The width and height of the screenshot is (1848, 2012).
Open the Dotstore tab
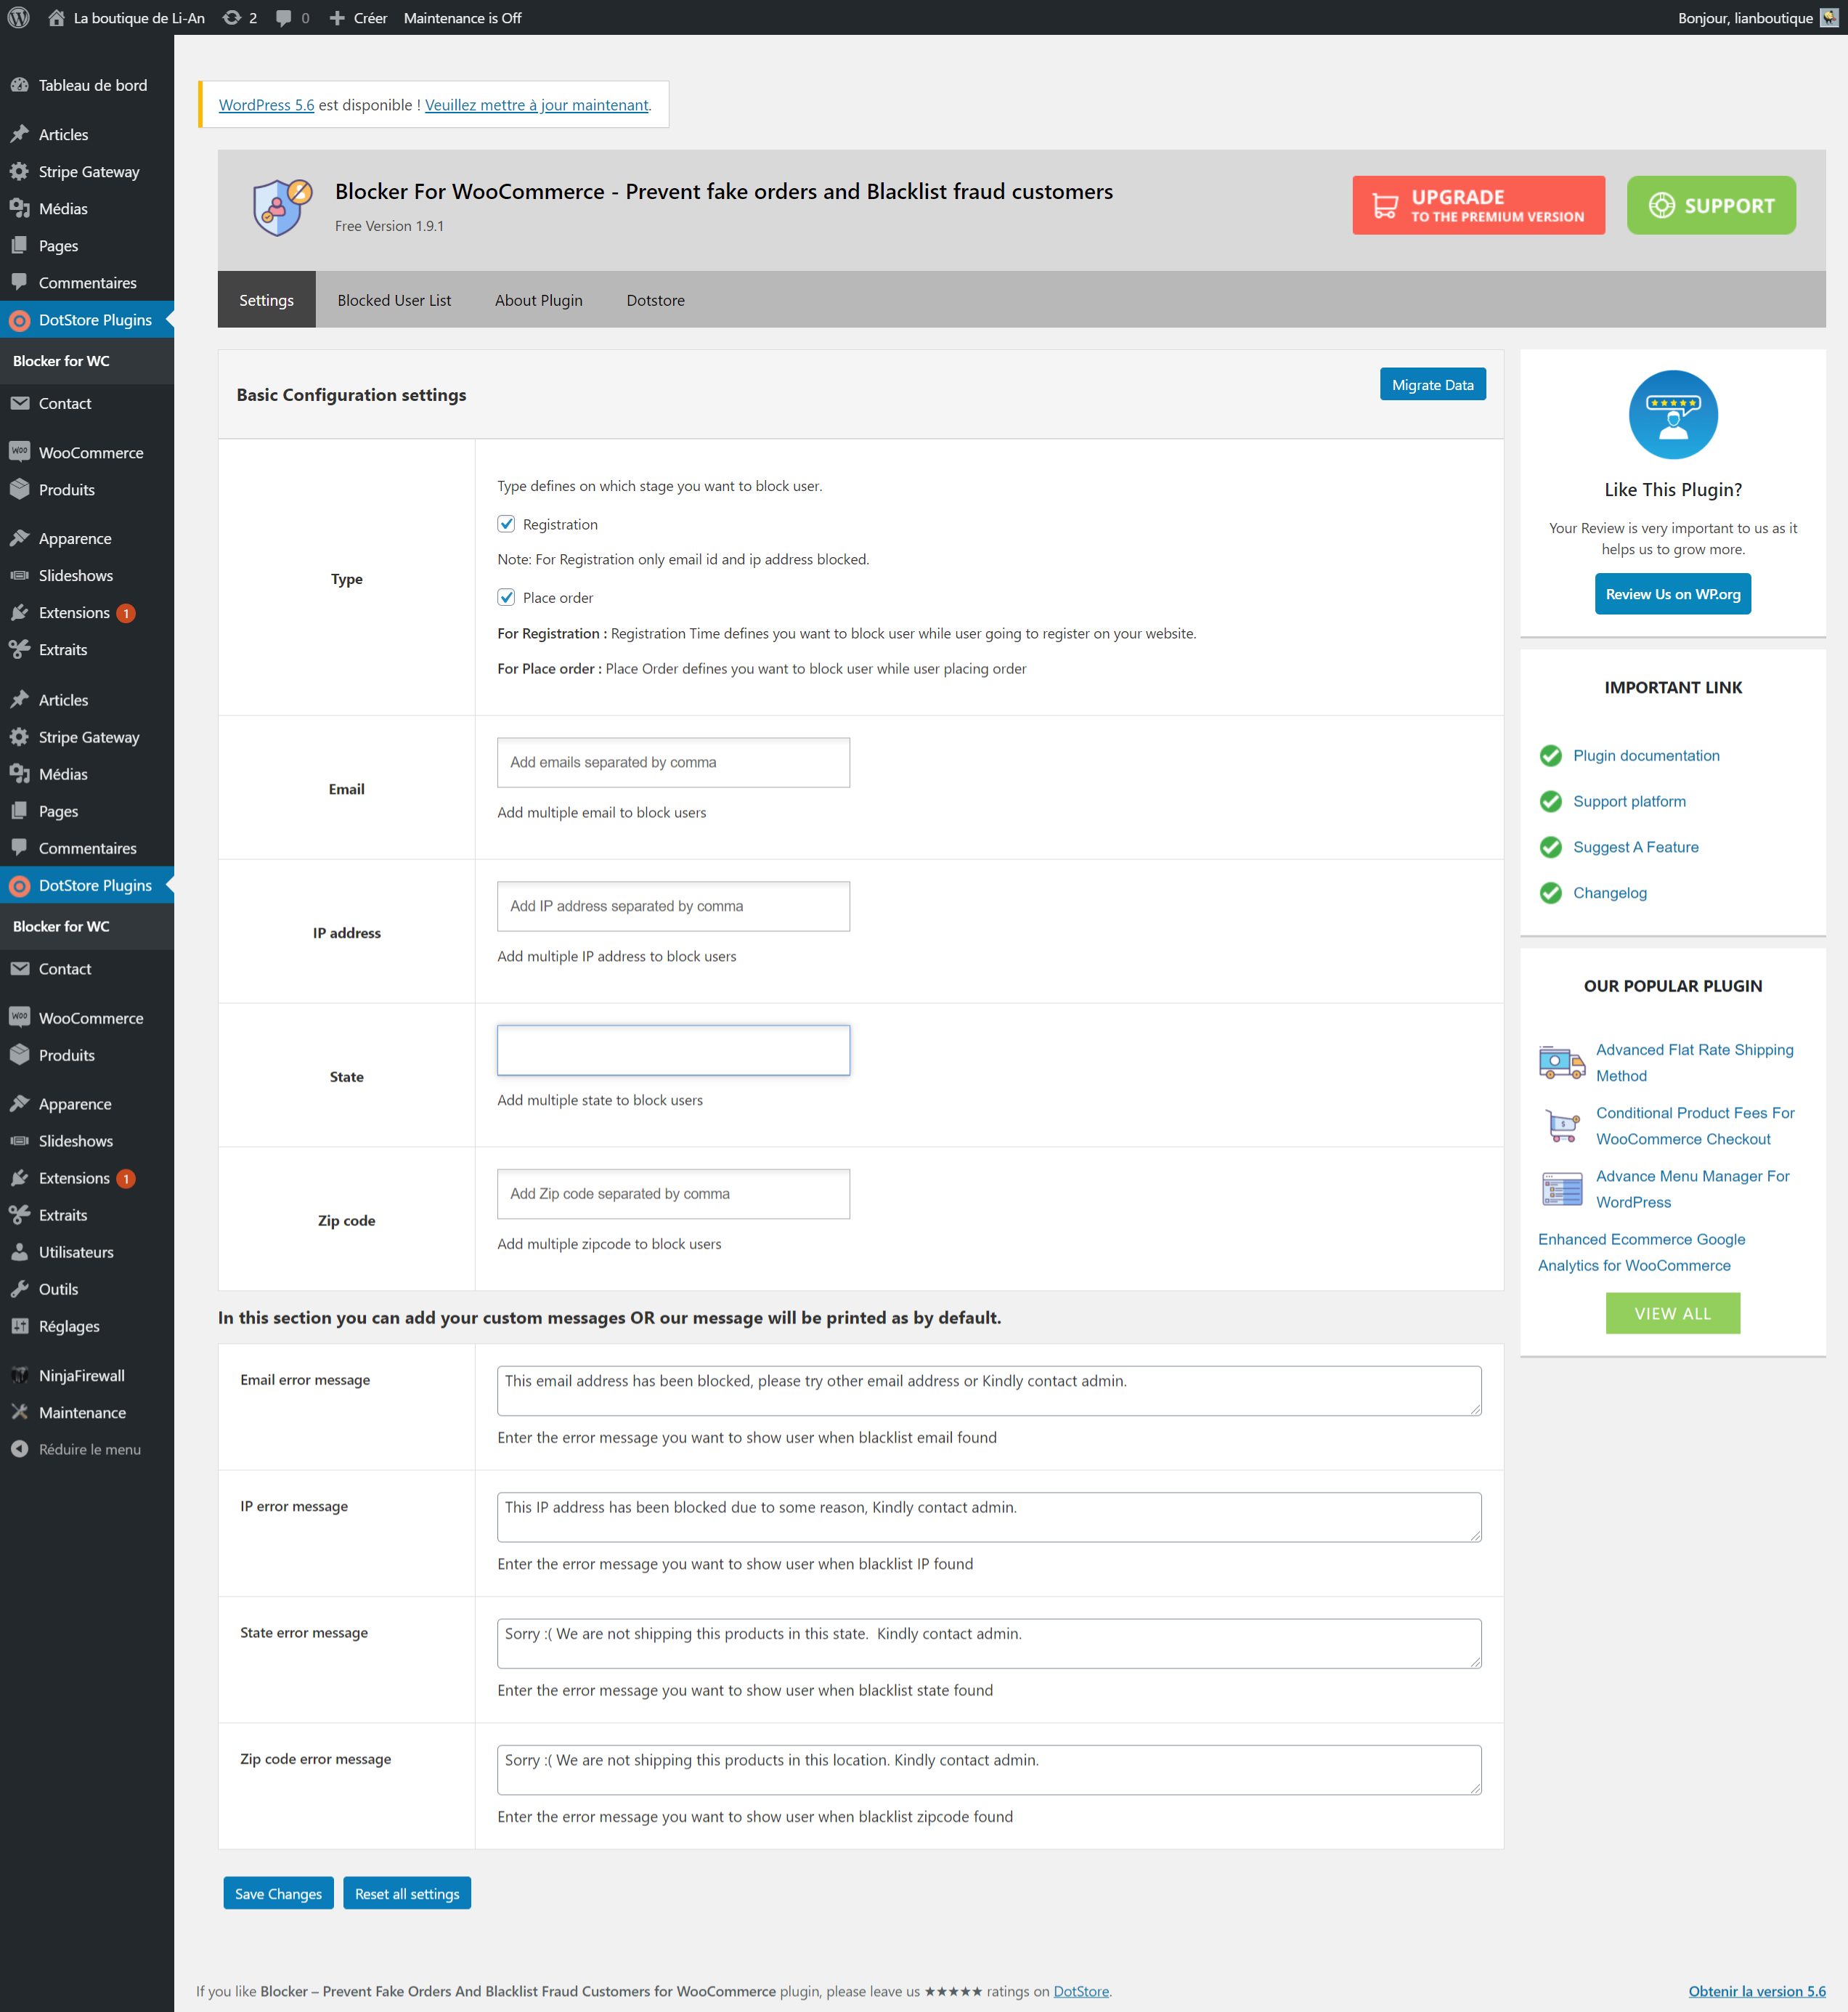656,300
